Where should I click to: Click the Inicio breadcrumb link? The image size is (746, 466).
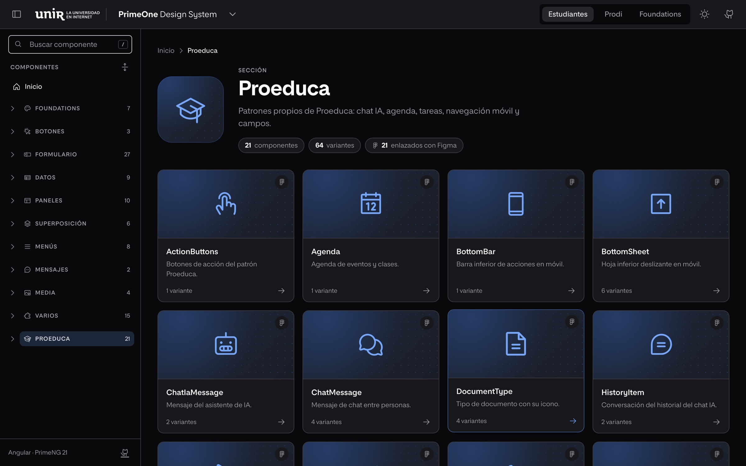[x=166, y=51]
